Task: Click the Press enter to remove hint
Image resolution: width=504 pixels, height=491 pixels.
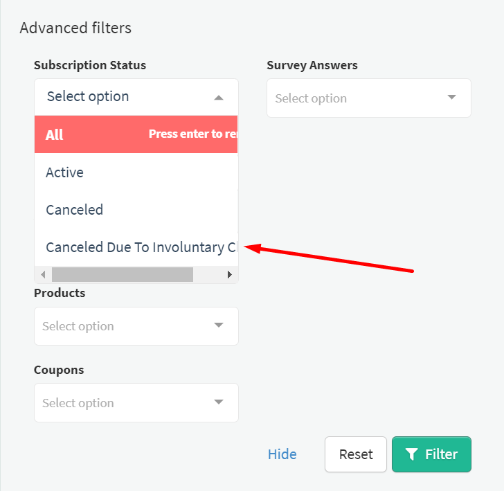Action: tap(193, 134)
